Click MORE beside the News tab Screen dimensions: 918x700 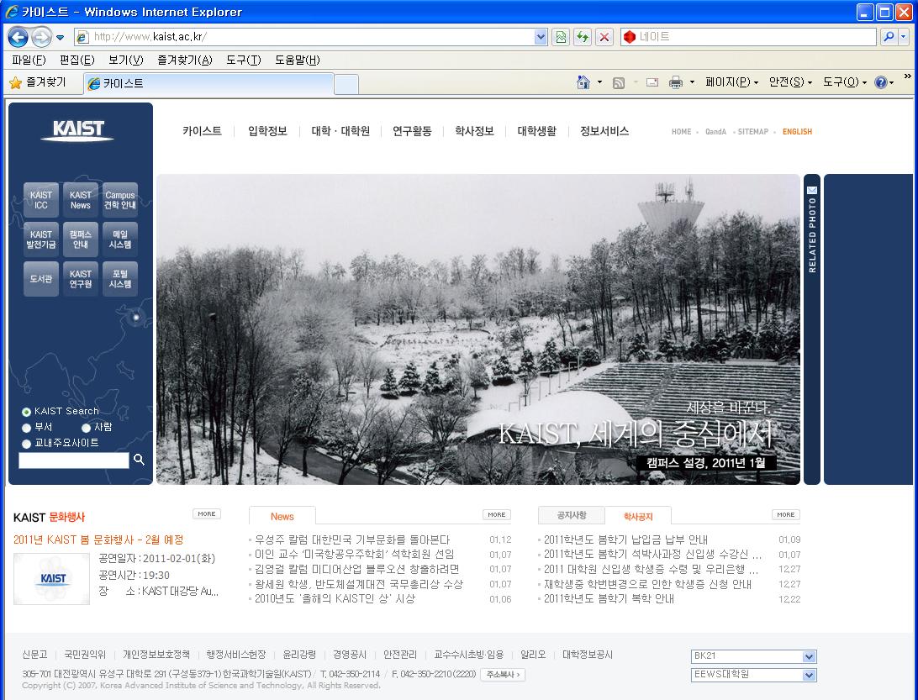[497, 514]
